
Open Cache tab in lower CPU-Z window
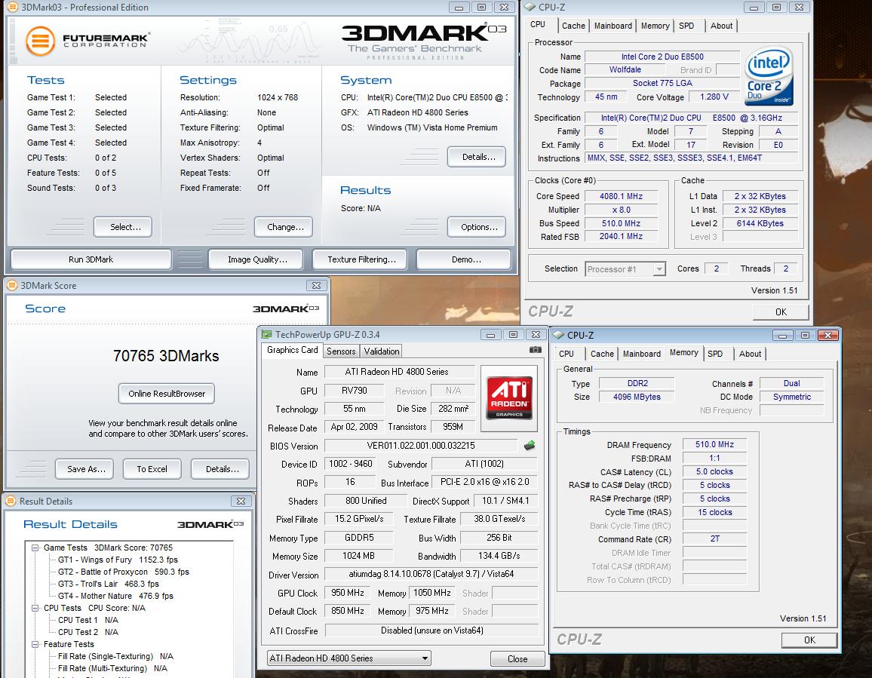click(602, 354)
